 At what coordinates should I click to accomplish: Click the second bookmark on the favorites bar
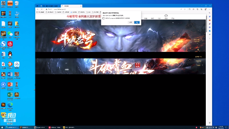click(50, 12)
